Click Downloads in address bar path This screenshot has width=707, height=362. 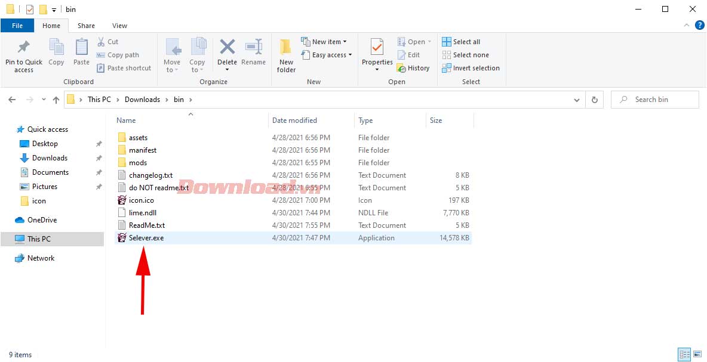tap(143, 100)
